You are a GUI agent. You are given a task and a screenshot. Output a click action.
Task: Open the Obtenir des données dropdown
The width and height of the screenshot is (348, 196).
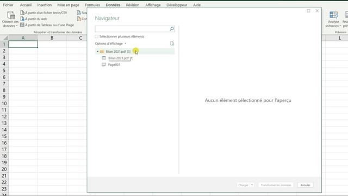10,20
